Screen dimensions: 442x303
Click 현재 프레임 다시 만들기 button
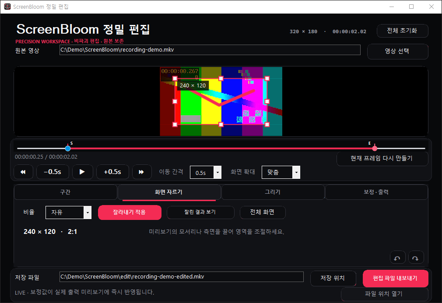pos(382,159)
